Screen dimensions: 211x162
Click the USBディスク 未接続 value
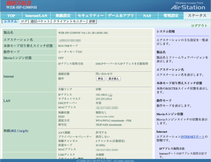pos(100,155)
